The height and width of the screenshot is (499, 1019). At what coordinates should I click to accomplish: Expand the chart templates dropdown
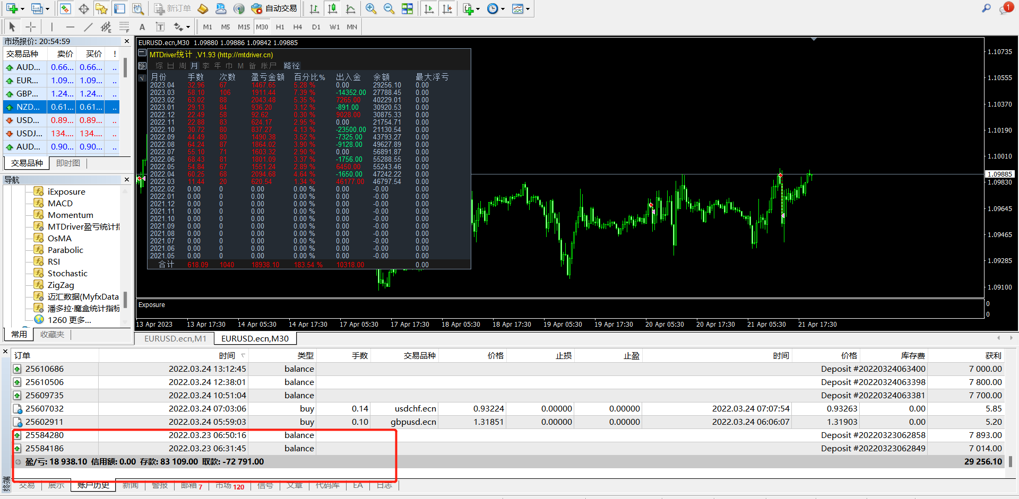[x=528, y=9]
